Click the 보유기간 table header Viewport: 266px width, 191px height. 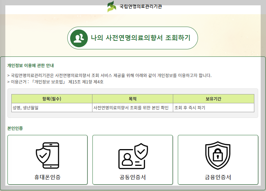coord(214,99)
